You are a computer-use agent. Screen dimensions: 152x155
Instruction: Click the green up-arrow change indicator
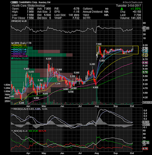click(x=122, y=9)
